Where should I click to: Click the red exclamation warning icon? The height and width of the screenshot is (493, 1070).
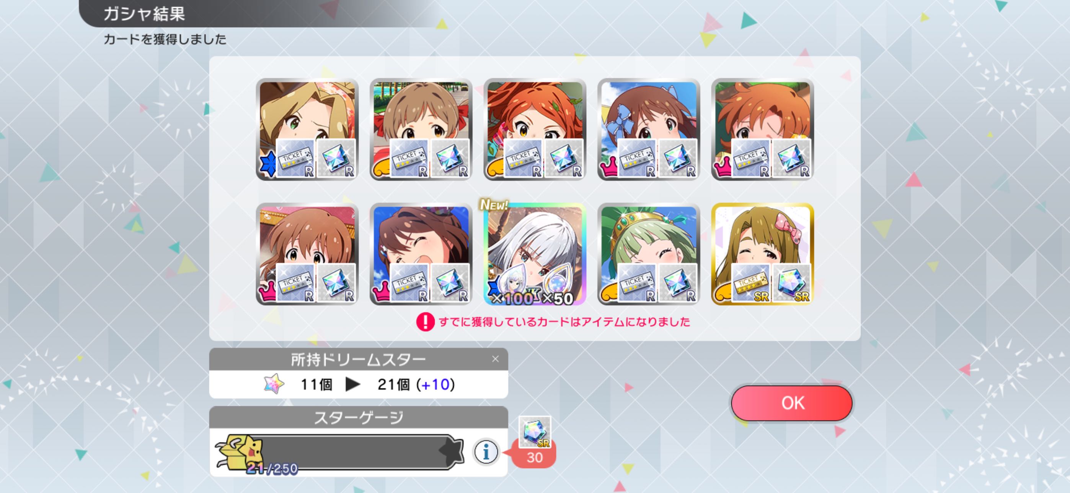[x=425, y=322]
